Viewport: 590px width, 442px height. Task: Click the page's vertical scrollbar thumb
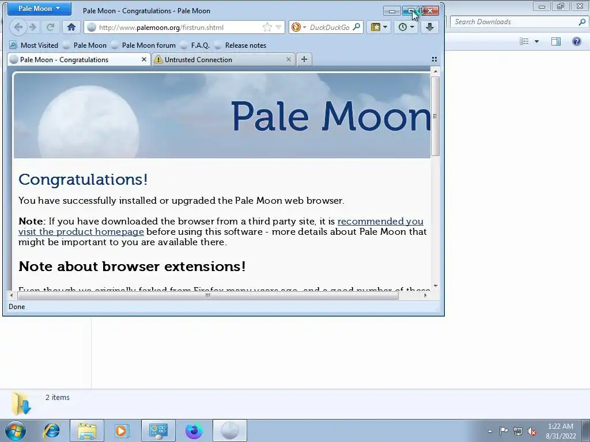[436, 116]
